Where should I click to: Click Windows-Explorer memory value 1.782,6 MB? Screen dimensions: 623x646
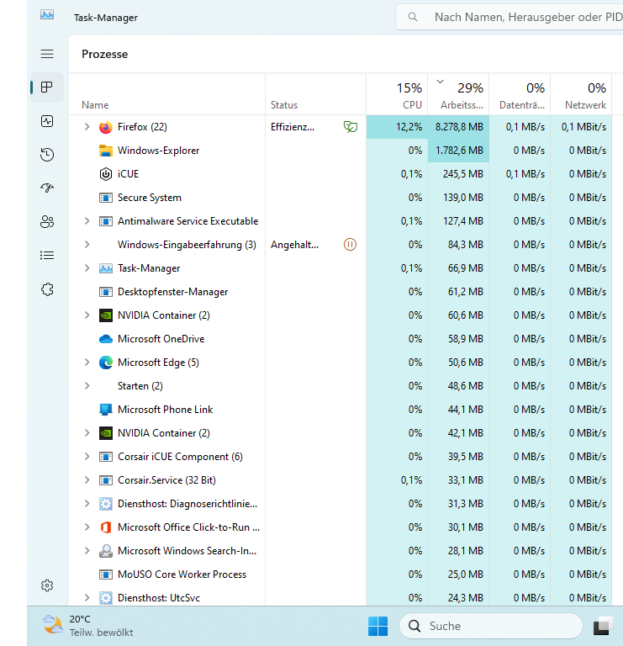coord(459,151)
